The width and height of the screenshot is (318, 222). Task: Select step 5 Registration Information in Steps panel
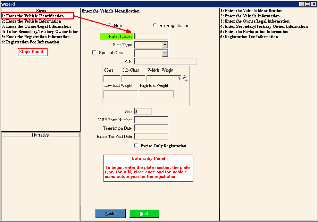point(36,37)
